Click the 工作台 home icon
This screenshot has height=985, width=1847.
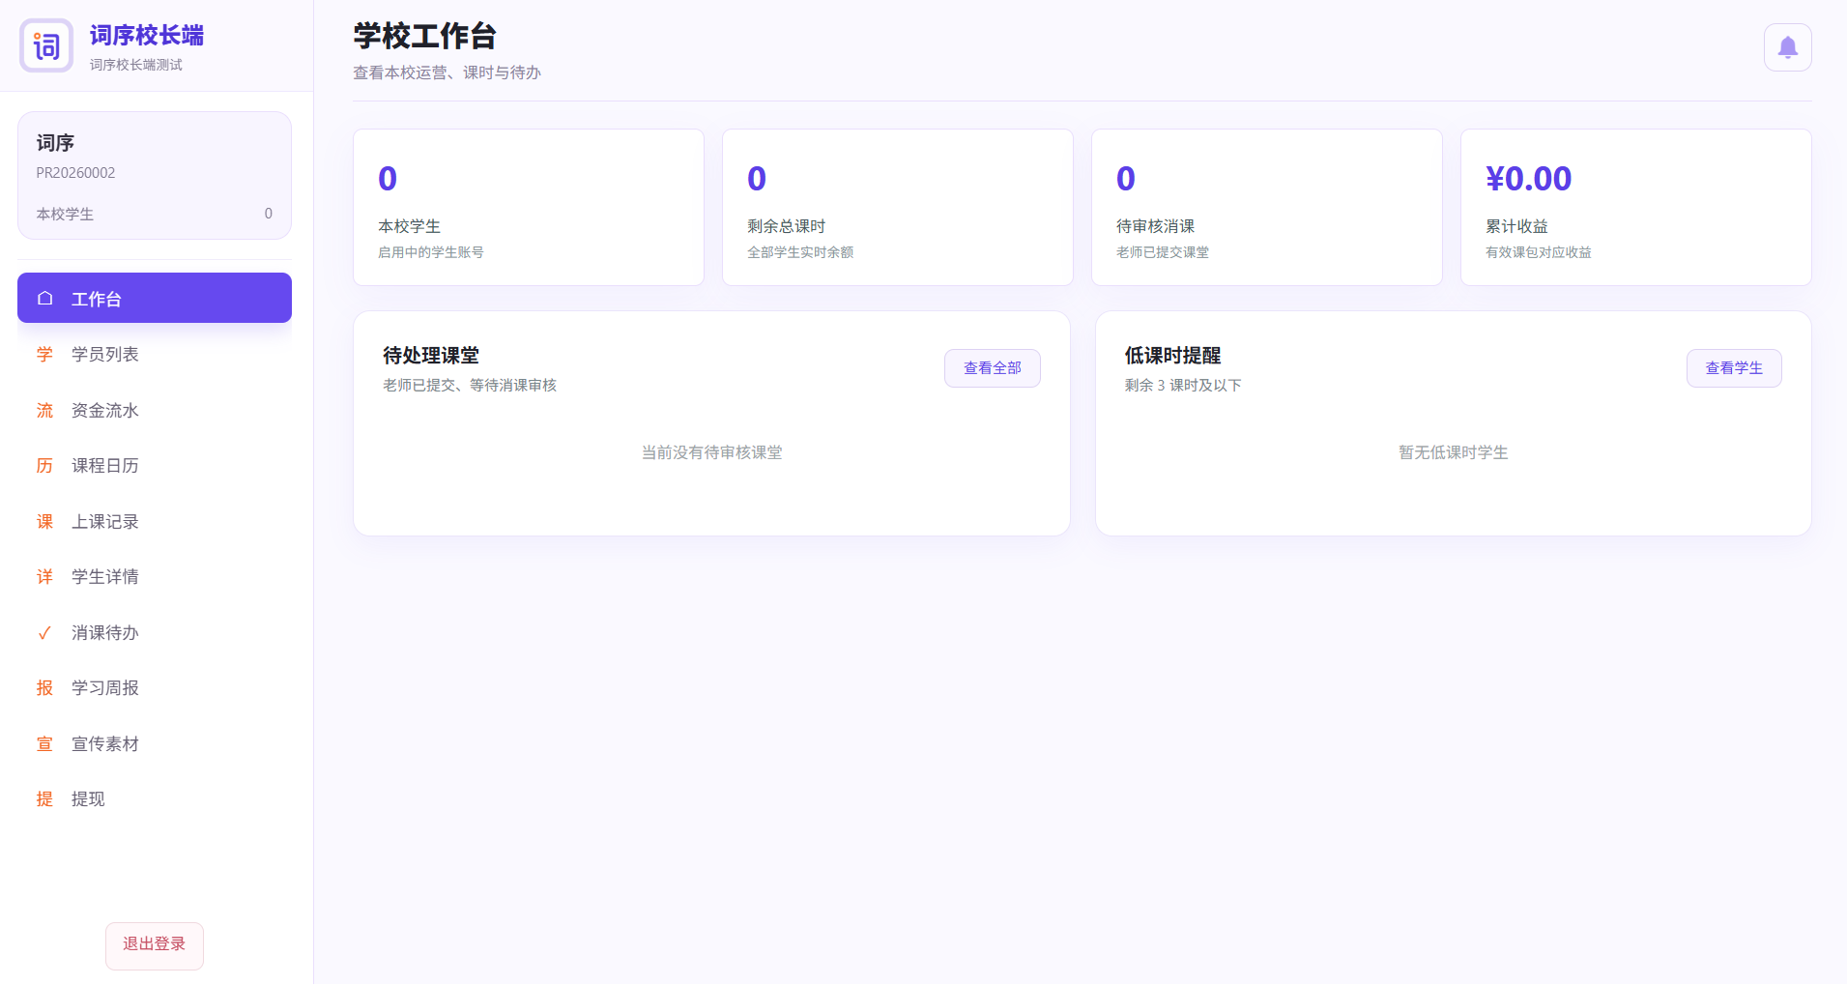44,299
